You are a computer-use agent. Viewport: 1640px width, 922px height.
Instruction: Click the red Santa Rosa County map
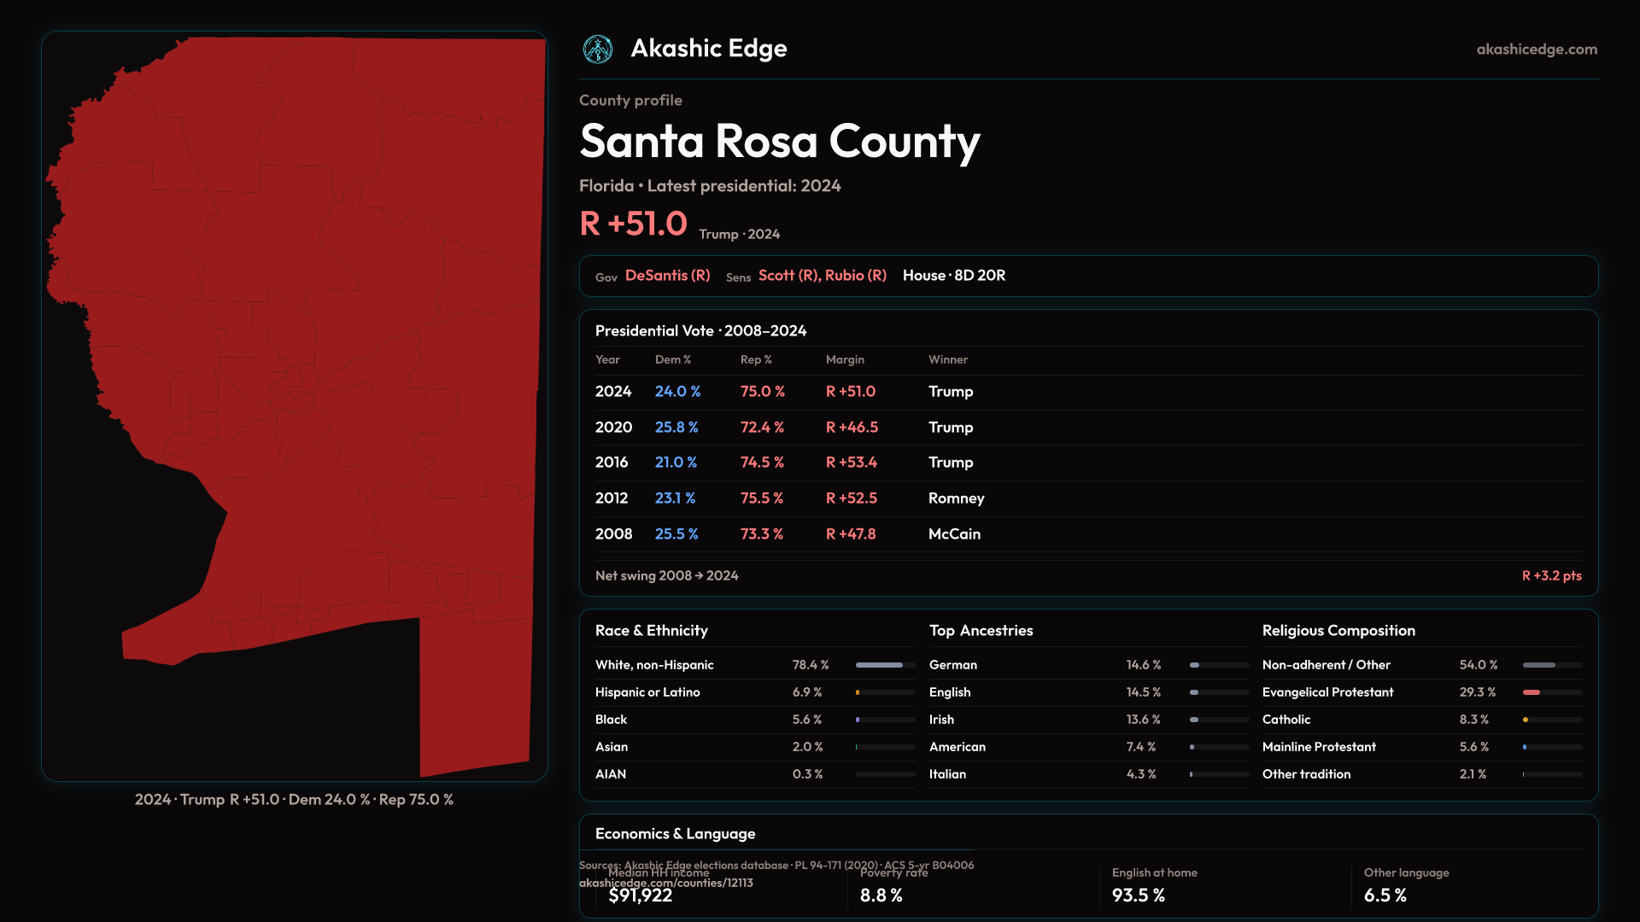pos(342,341)
